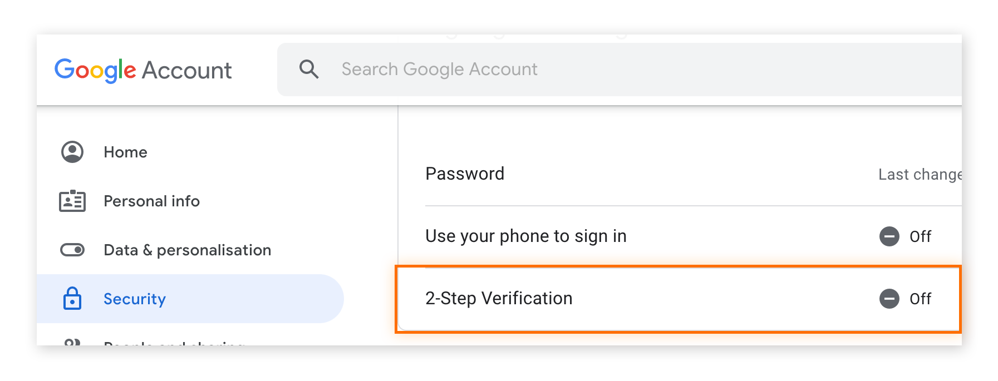Open the Security section
The image size is (998, 381).
134,299
